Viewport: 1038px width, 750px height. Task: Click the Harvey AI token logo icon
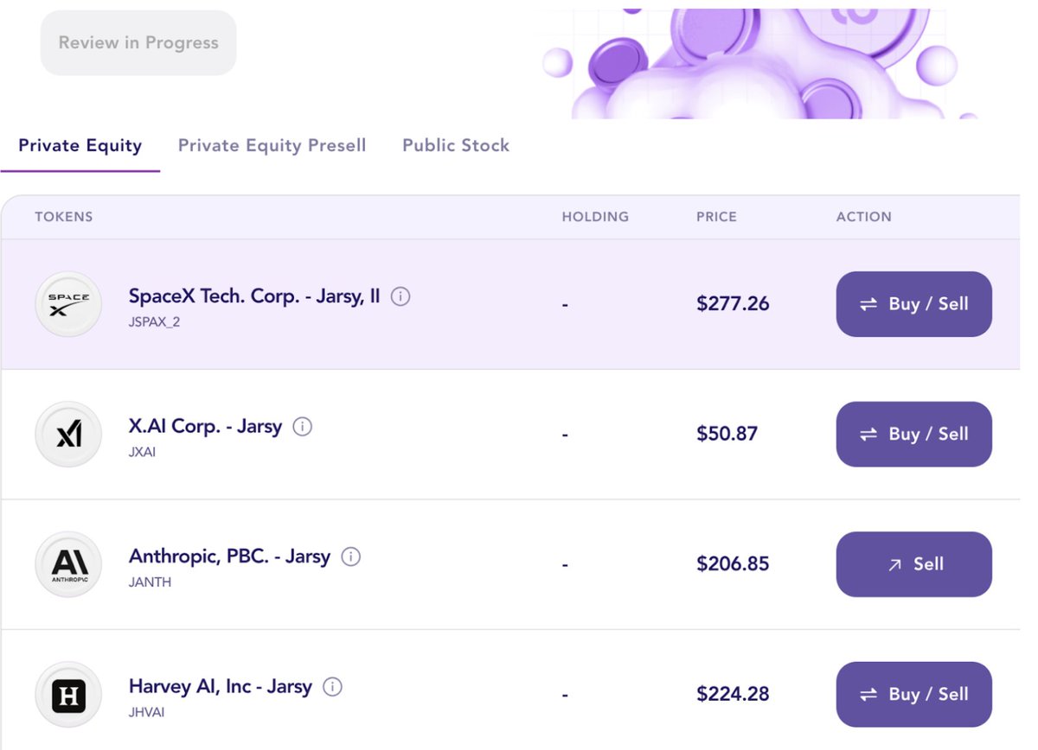pyautogui.click(x=68, y=695)
